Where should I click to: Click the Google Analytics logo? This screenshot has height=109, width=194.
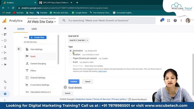[x=4, y=21]
